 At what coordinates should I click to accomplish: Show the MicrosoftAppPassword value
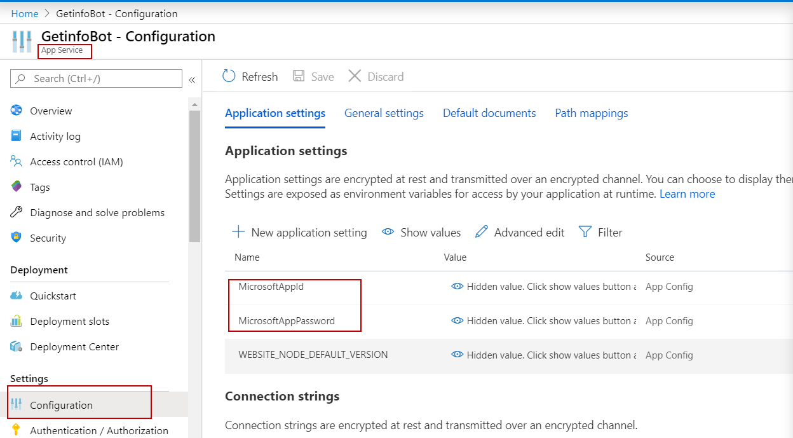pyautogui.click(x=457, y=320)
